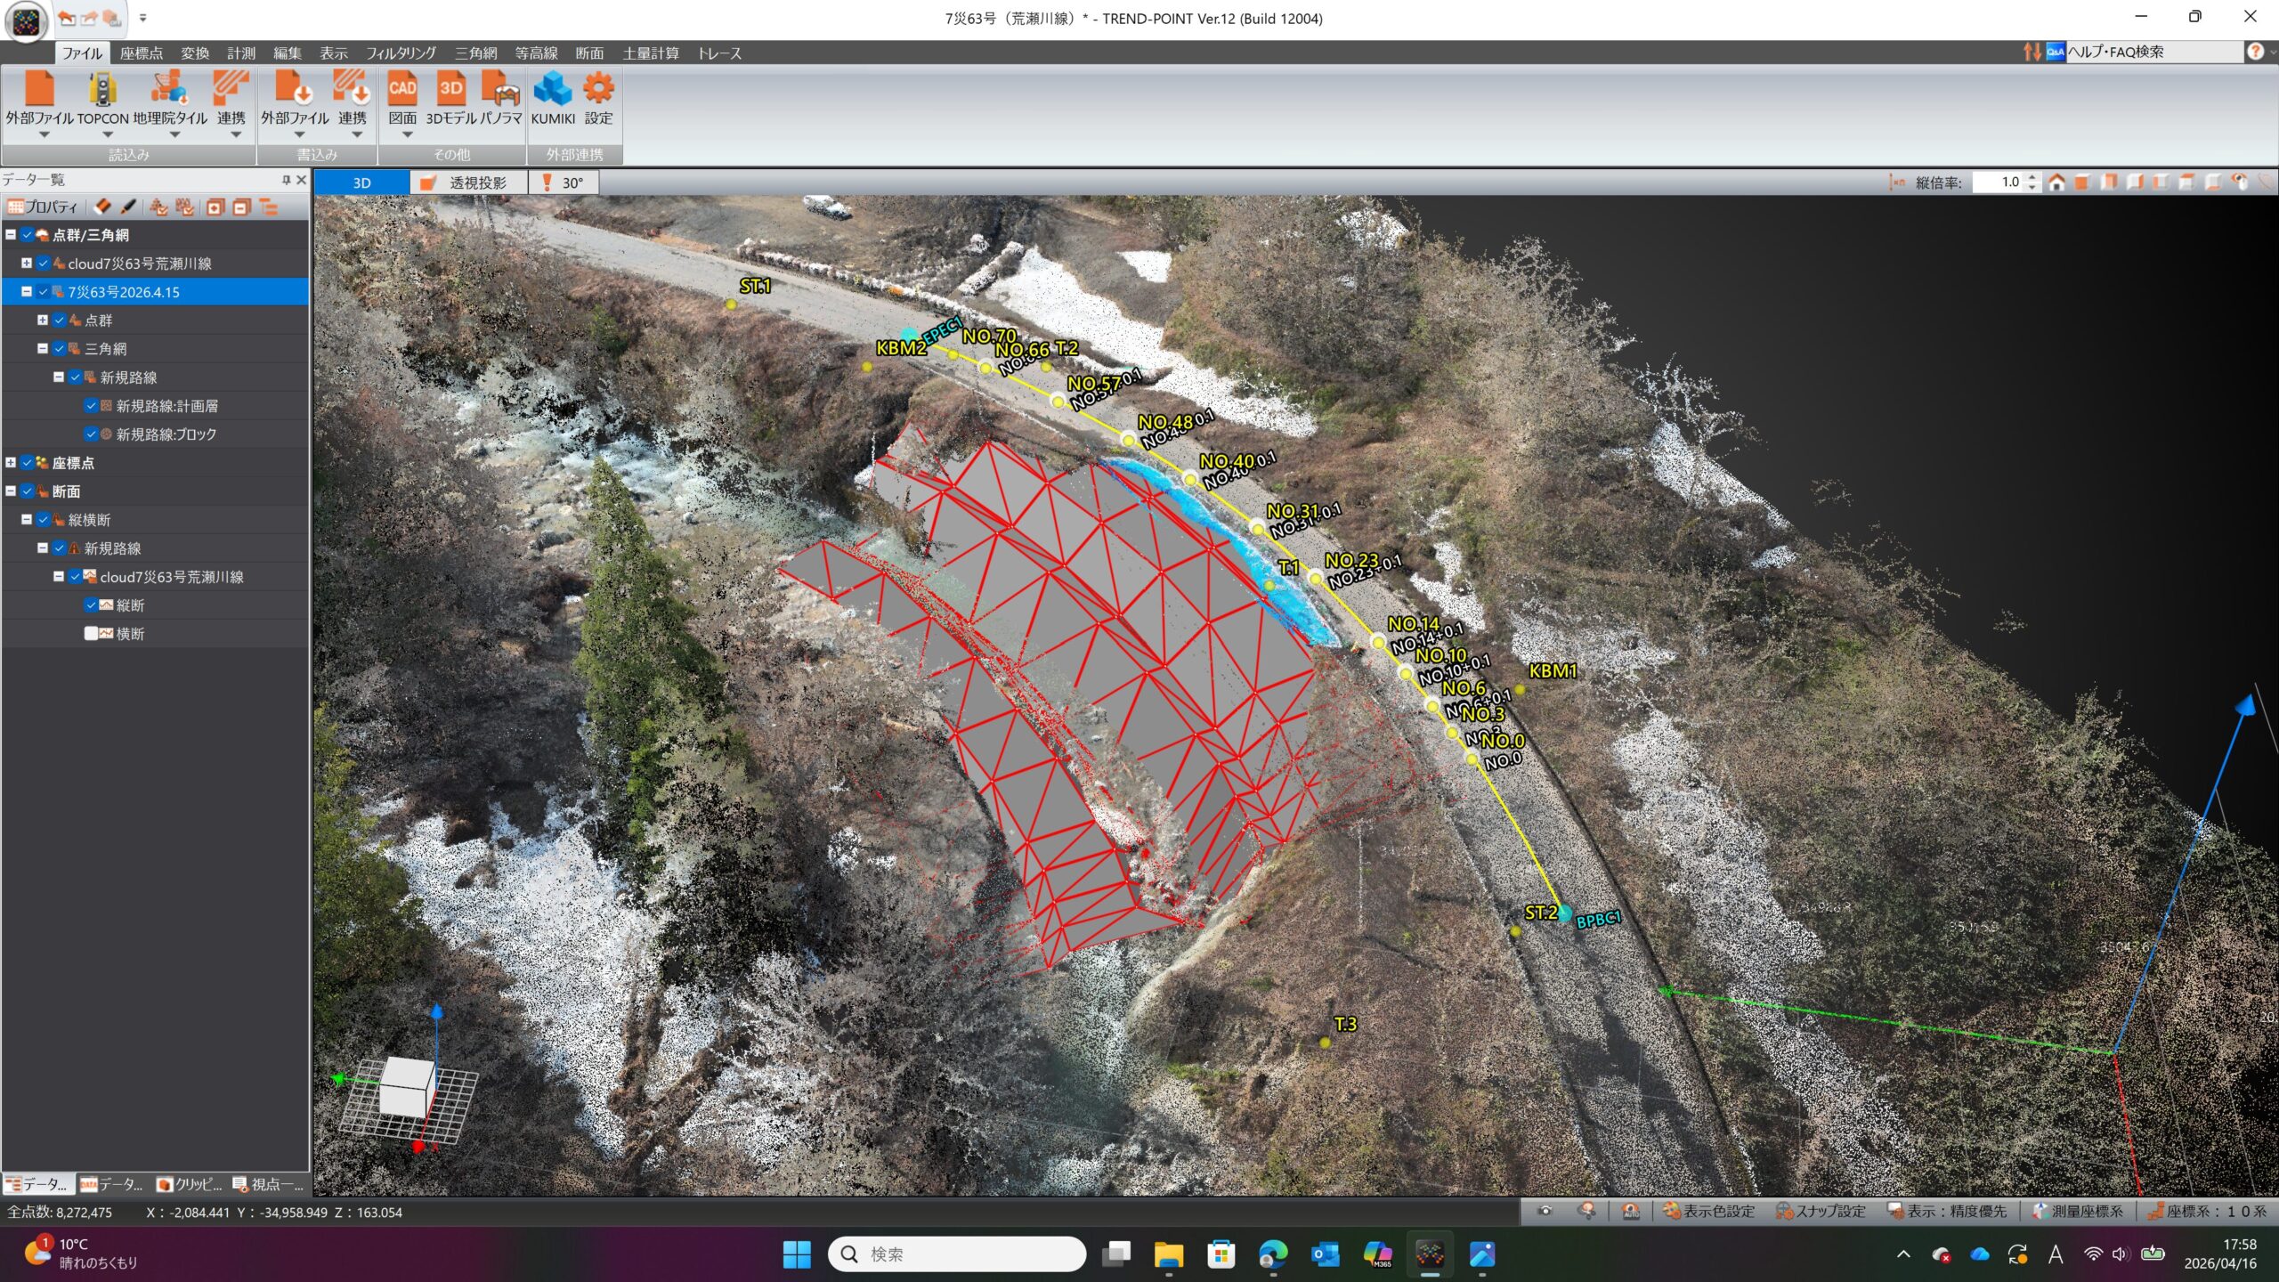Click the home view icon
Screen dimensions: 2279x1282
pos(2056,183)
